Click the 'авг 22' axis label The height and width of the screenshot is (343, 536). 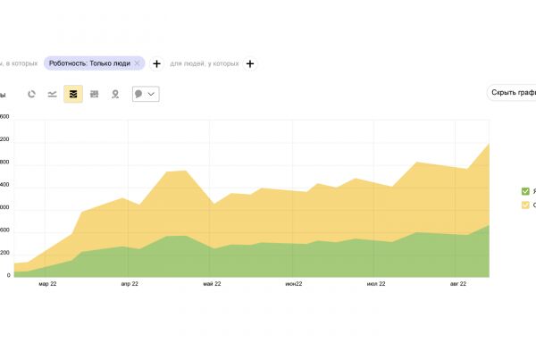[458, 283]
